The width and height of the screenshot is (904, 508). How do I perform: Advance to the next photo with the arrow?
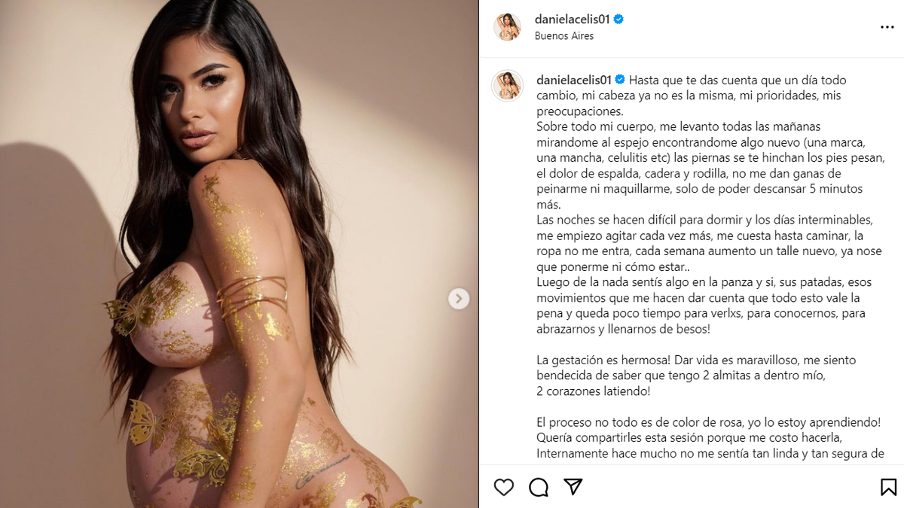[459, 299]
